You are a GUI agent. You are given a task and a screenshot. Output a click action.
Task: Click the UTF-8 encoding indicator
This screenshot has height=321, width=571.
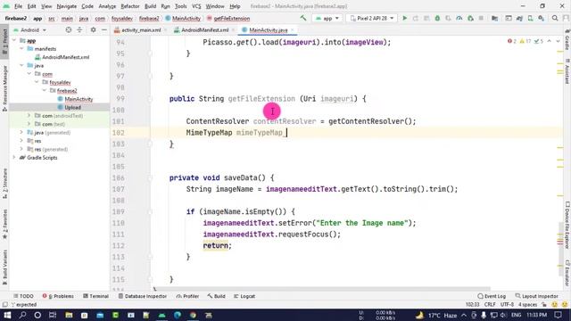tap(507, 304)
